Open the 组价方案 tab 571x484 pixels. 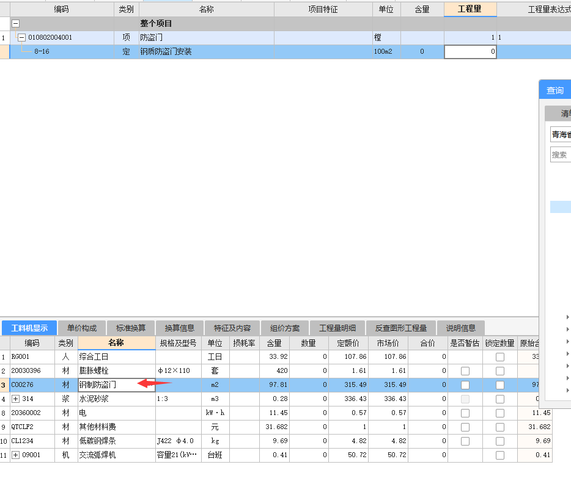(285, 328)
